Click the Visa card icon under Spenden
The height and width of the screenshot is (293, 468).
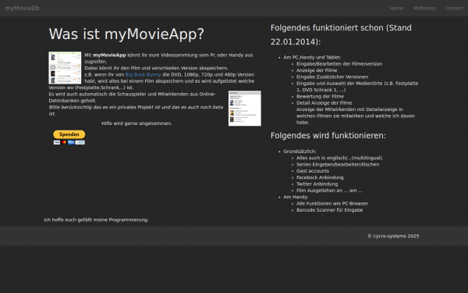[57, 143]
